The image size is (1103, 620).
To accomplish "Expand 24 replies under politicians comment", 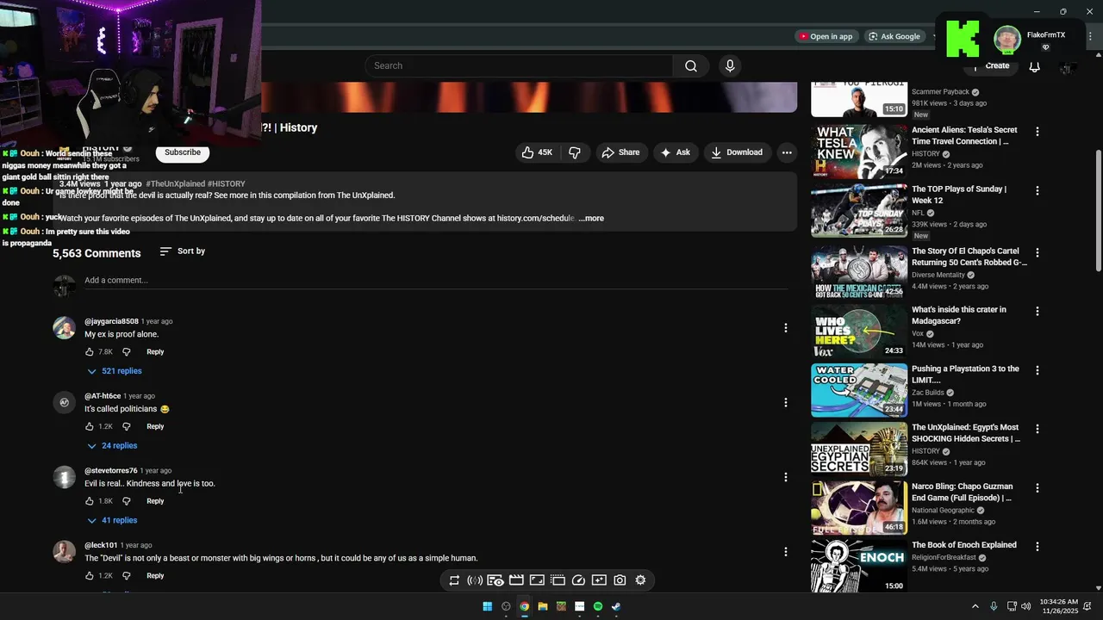I will click(x=112, y=446).
